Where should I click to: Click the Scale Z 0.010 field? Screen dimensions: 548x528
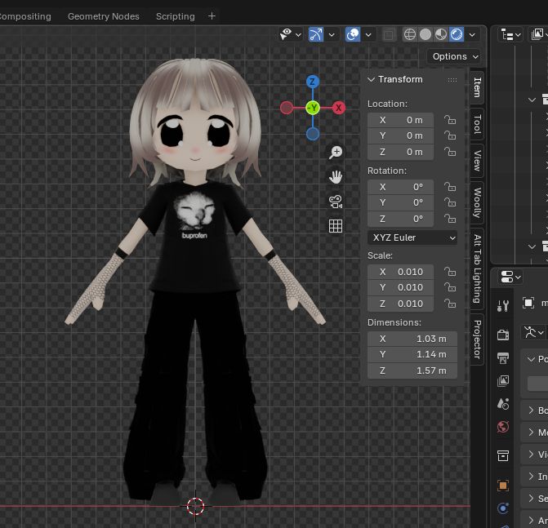tap(400, 304)
